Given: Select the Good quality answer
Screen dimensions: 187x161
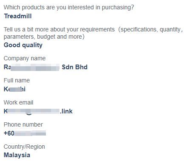Looking at the screenshot, I should (x=23, y=45).
